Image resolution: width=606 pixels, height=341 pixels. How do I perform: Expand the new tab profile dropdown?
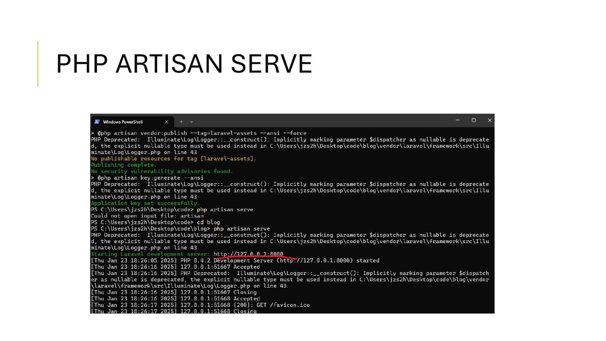pos(192,122)
